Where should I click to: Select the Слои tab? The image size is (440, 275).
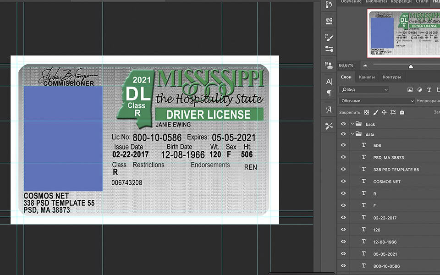click(346, 77)
